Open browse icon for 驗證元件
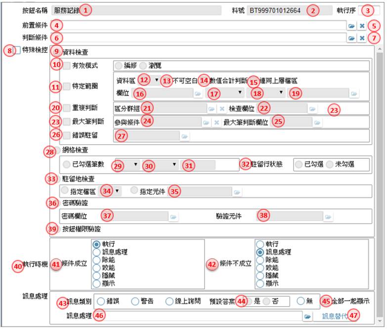The width and height of the screenshot is (387, 329). pos(328,217)
